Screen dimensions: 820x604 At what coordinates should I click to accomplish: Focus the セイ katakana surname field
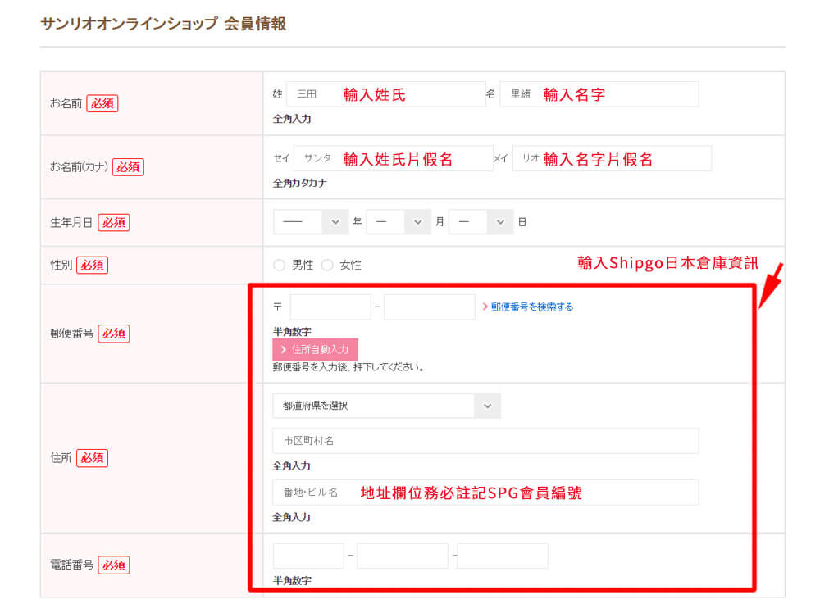pos(393,158)
